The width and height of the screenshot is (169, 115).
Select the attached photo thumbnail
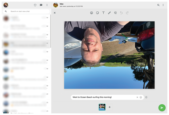tap(102, 107)
